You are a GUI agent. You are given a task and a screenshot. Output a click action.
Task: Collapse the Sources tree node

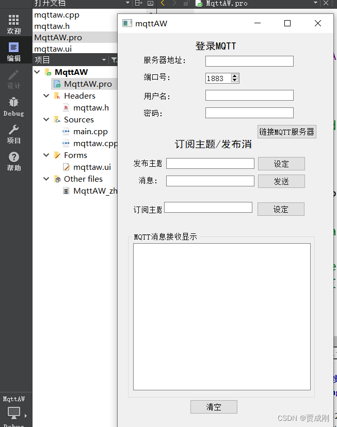coord(46,119)
